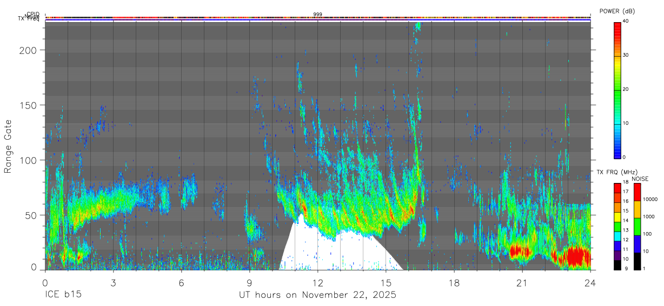
Task: Click the '150' Range Gate tick label
Action: coord(29,105)
